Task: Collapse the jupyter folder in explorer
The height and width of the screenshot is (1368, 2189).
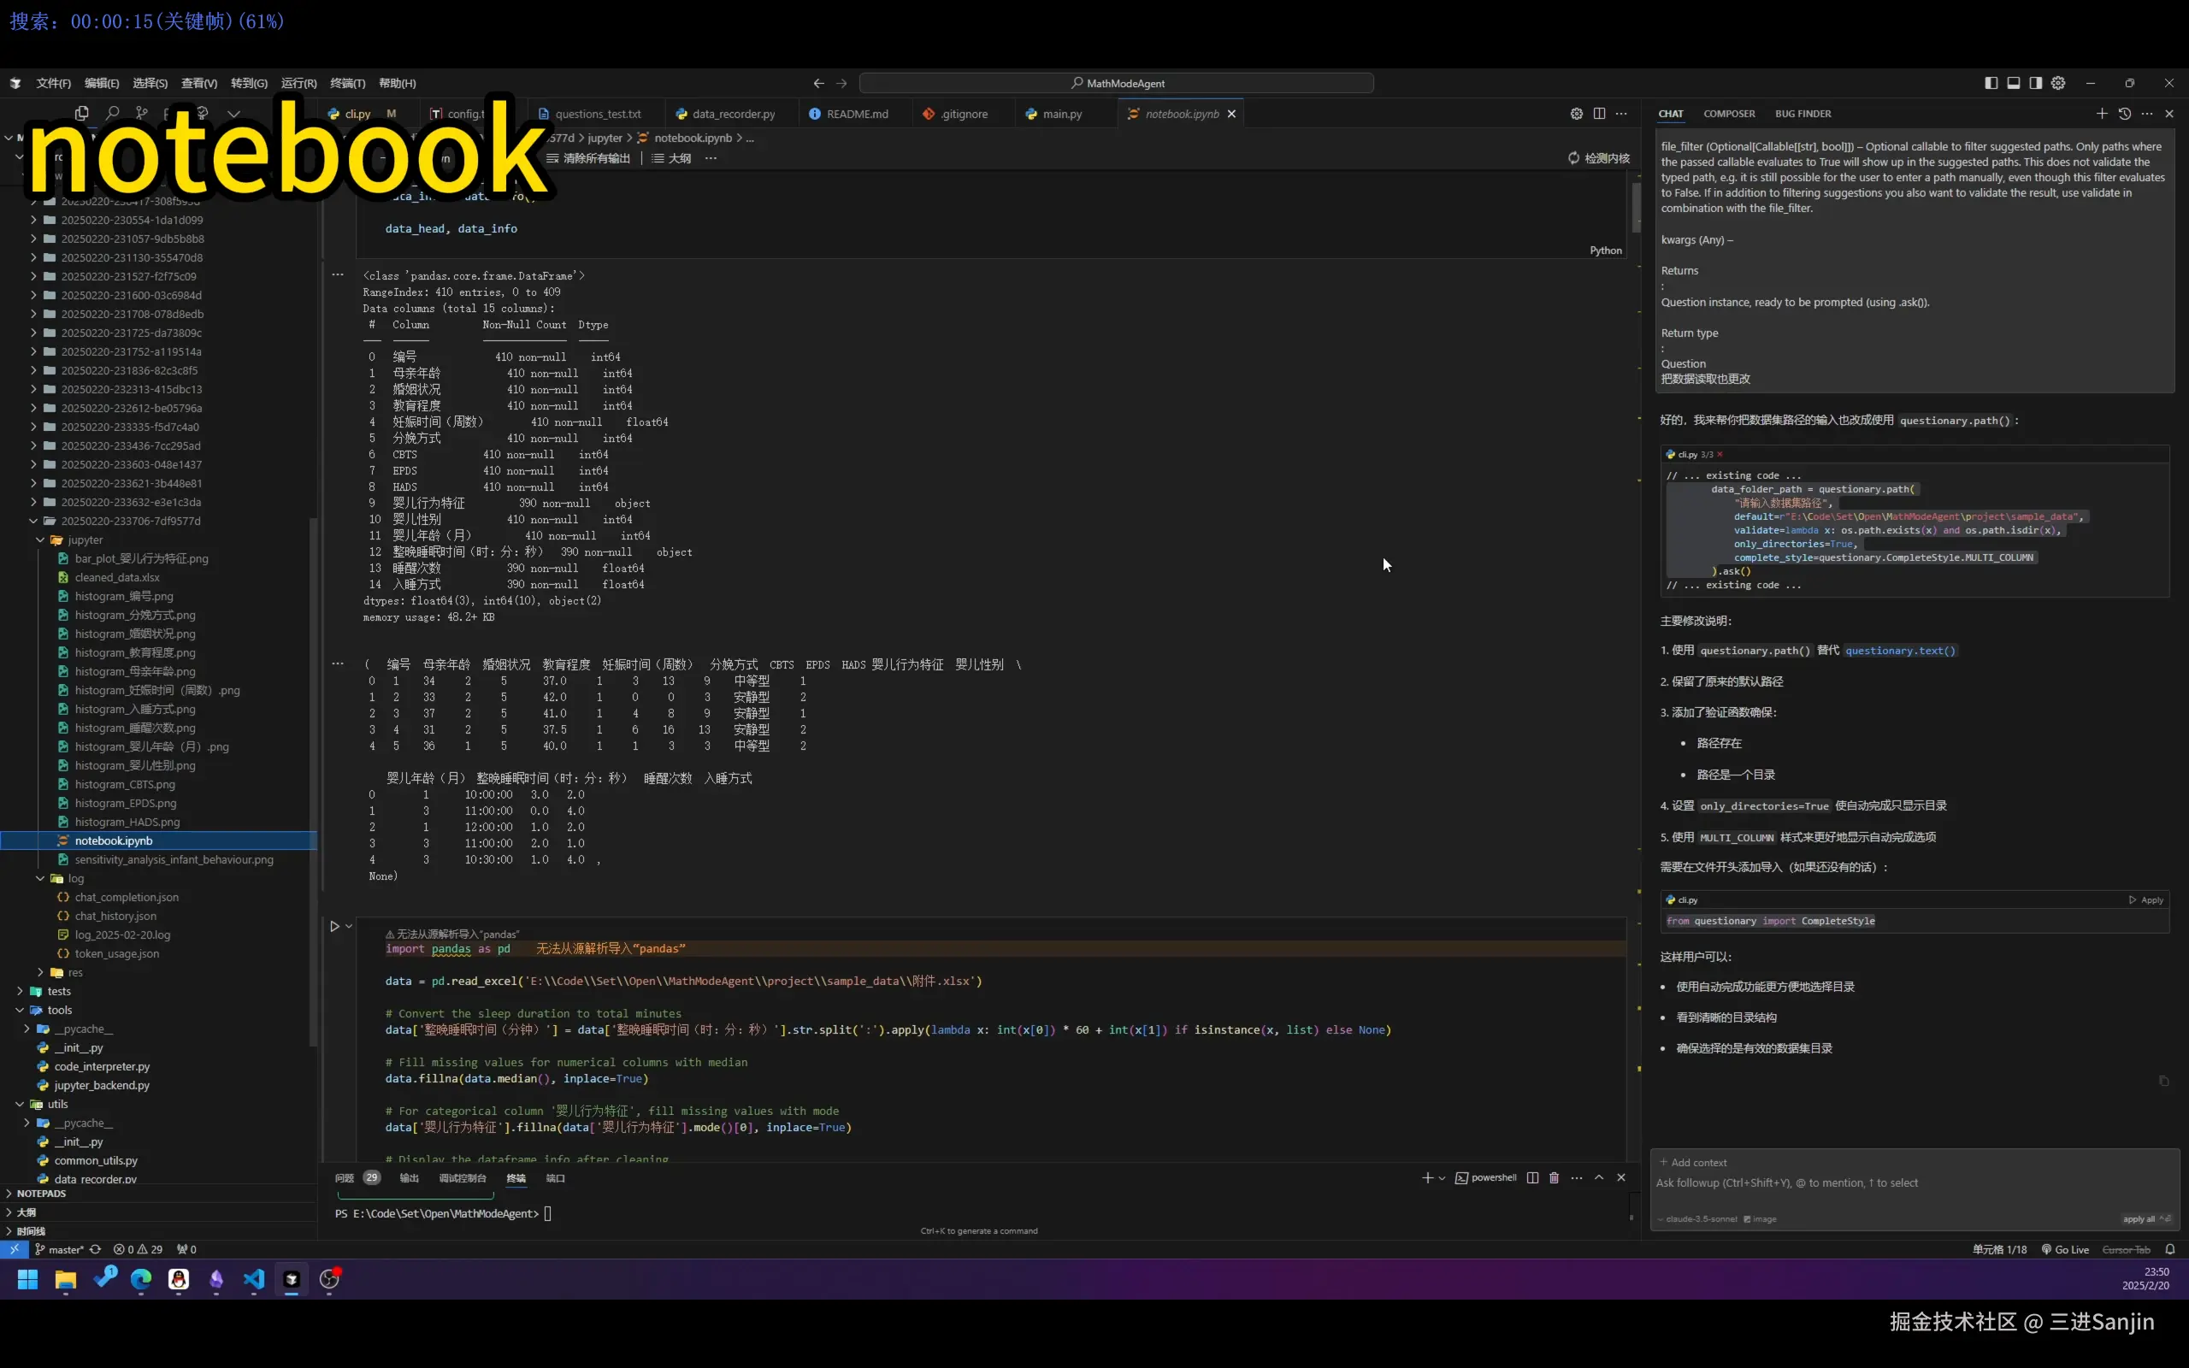Action: pyautogui.click(x=41, y=540)
